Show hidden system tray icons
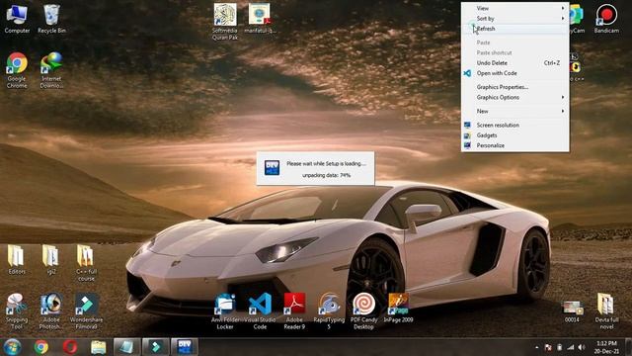 pos(536,347)
